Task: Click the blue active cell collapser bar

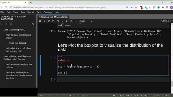Action: click(40, 65)
